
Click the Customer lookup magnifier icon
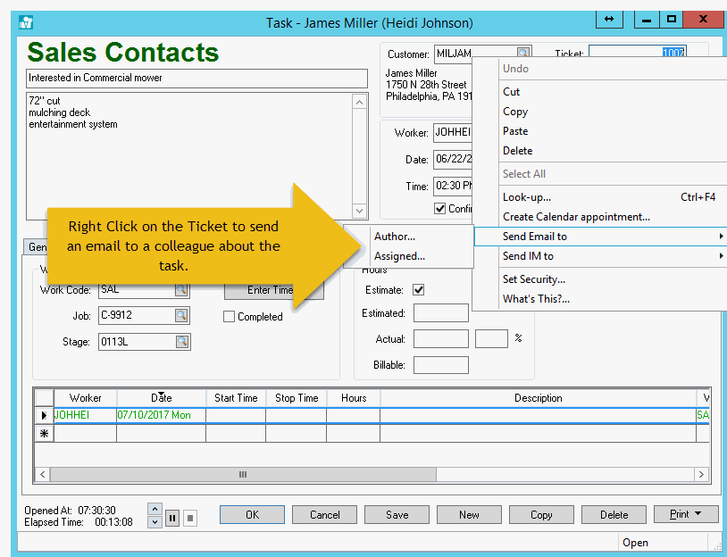click(x=523, y=54)
